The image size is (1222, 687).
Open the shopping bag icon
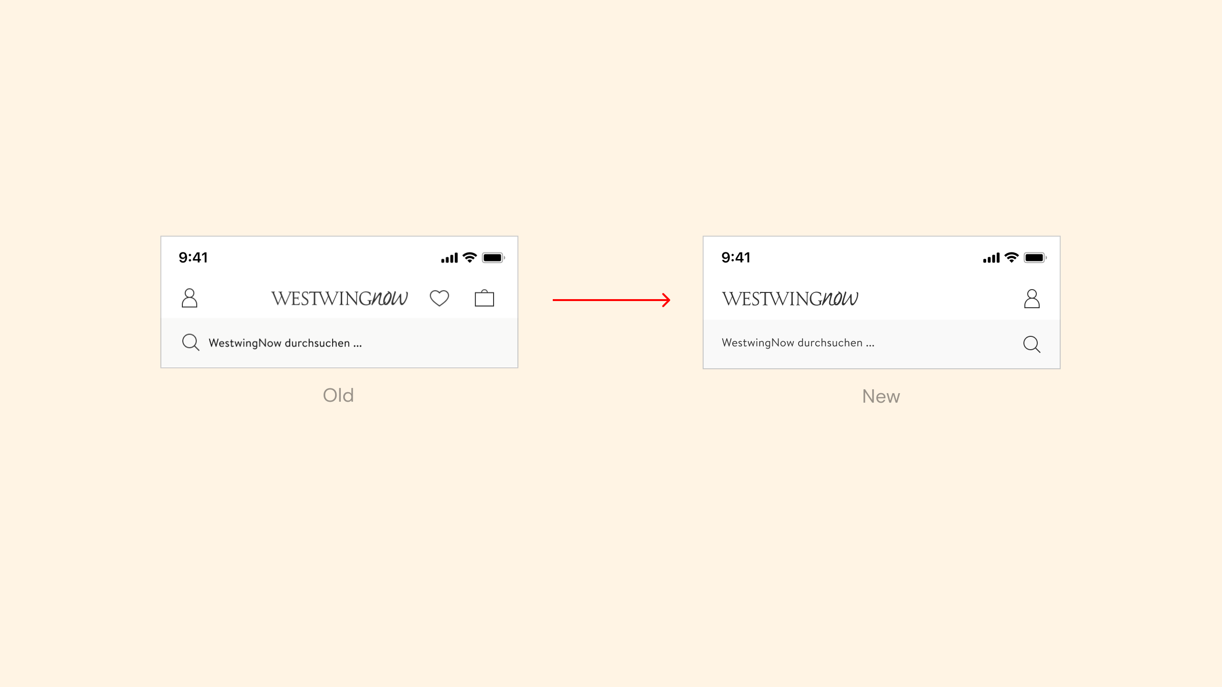(x=484, y=298)
